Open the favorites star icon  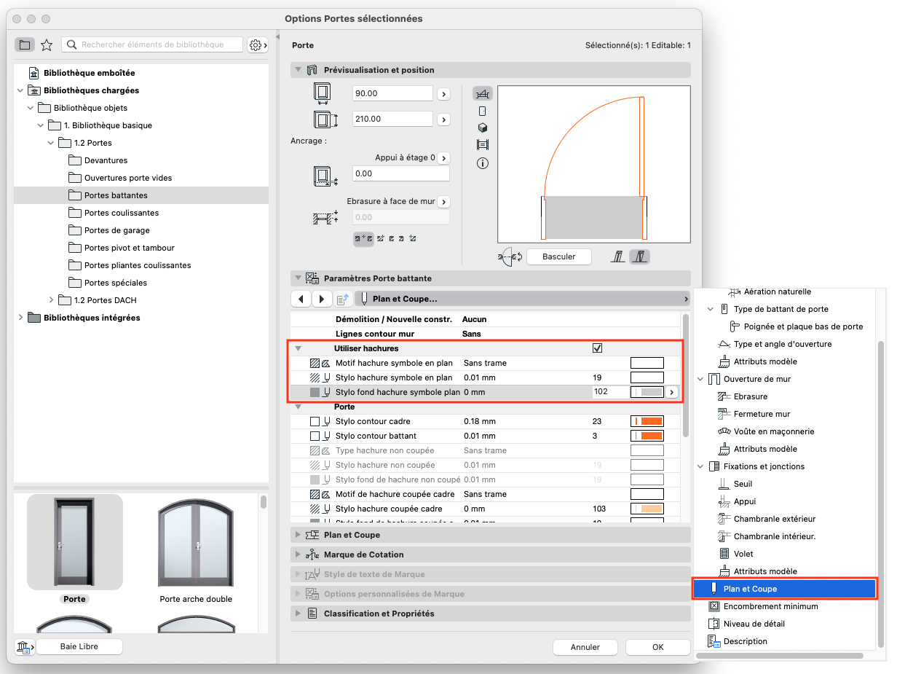(47, 45)
